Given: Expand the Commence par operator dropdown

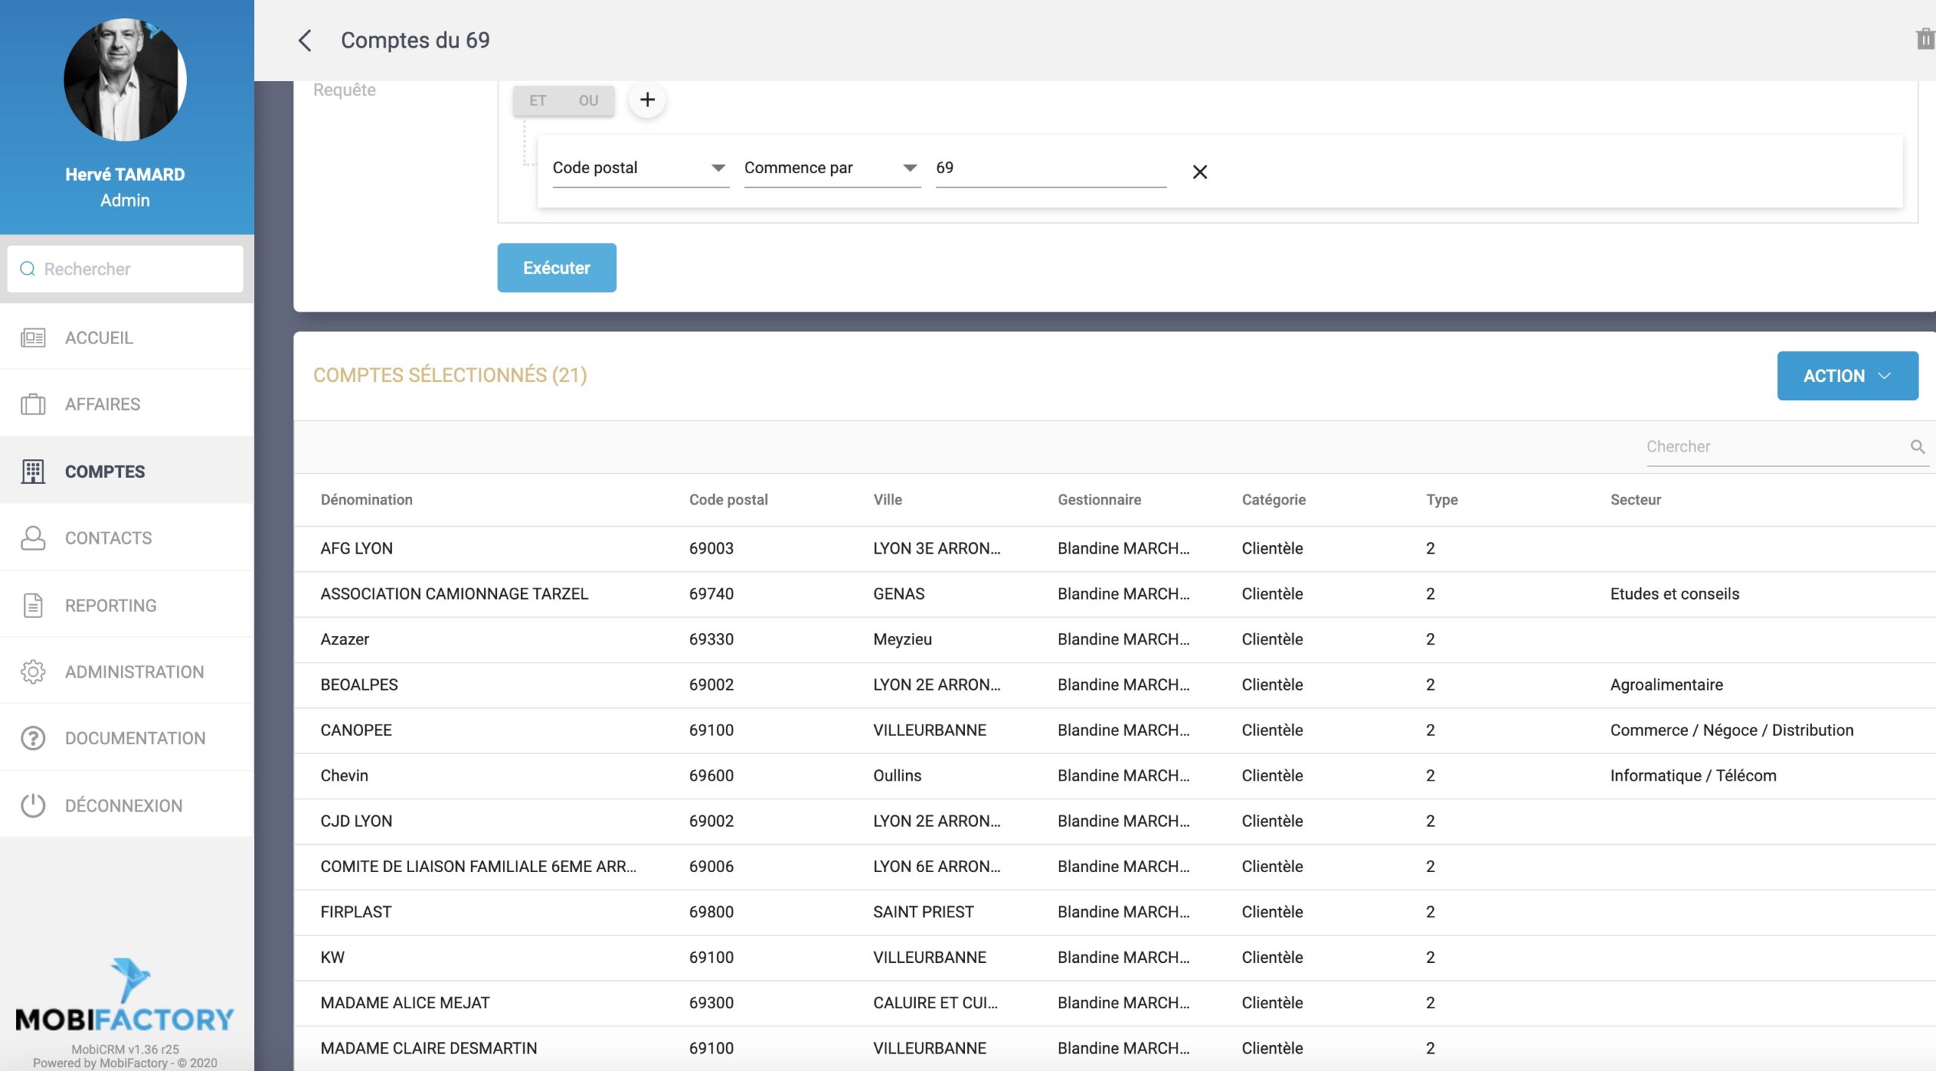Looking at the screenshot, I should 910,168.
